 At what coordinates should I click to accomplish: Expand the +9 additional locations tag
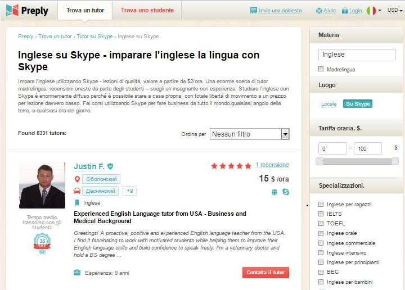pyautogui.click(x=129, y=191)
